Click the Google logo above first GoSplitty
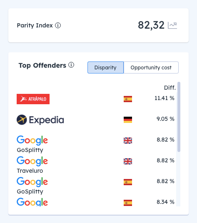The image size is (197, 223). coord(32,140)
